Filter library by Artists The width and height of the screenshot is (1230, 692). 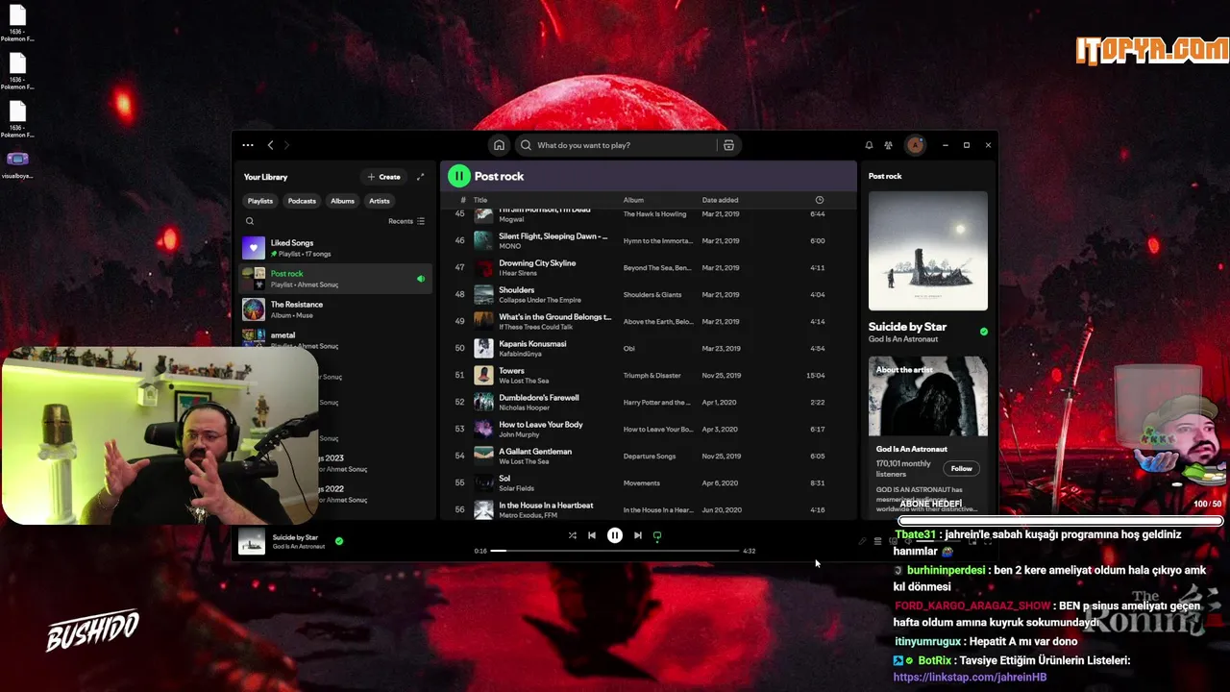tap(380, 201)
